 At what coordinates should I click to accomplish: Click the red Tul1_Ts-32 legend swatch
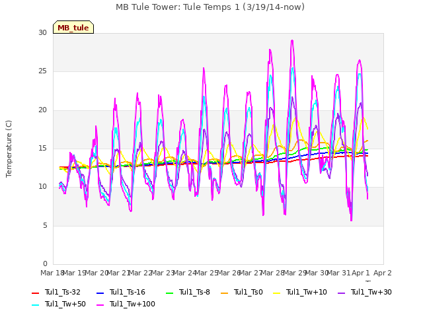pyautogui.click(x=35, y=293)
